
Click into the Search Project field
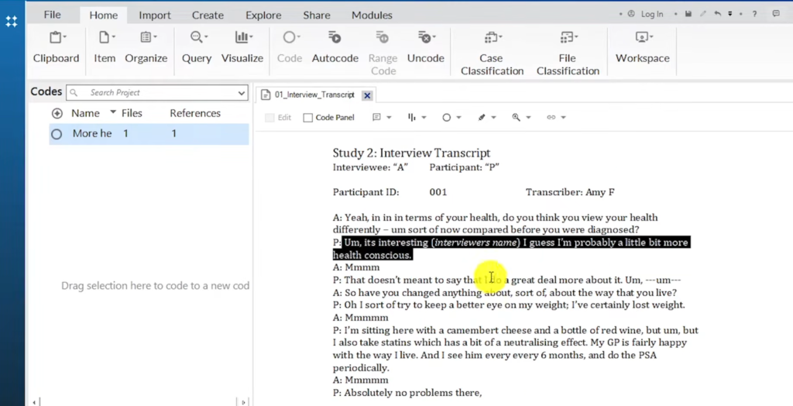[x=156, y=93]
